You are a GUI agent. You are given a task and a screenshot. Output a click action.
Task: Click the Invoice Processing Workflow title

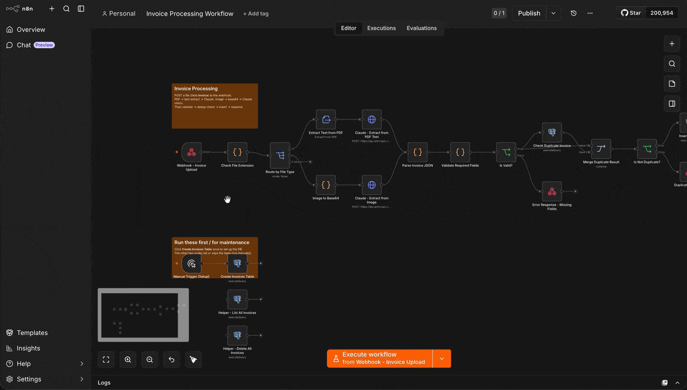coord(190,14)
